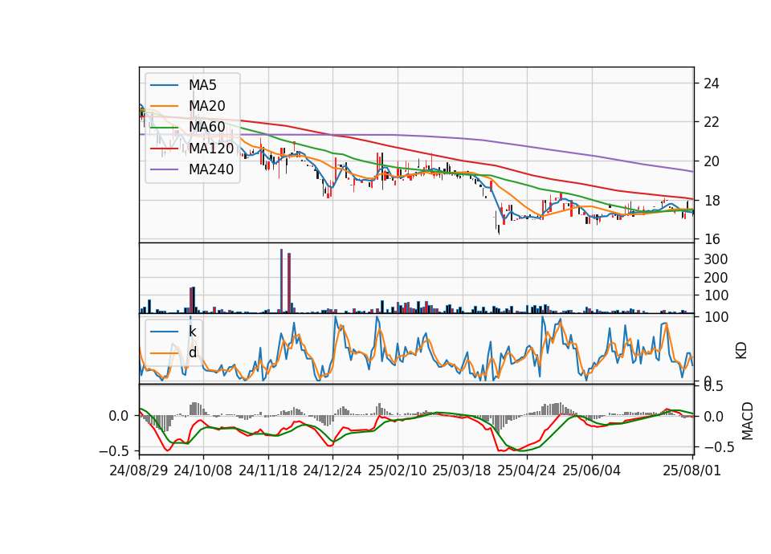This screenshot has height=554, width=771.
Task: Click the 25/06/04 date axis label
Action: click(x=592, y=470)
